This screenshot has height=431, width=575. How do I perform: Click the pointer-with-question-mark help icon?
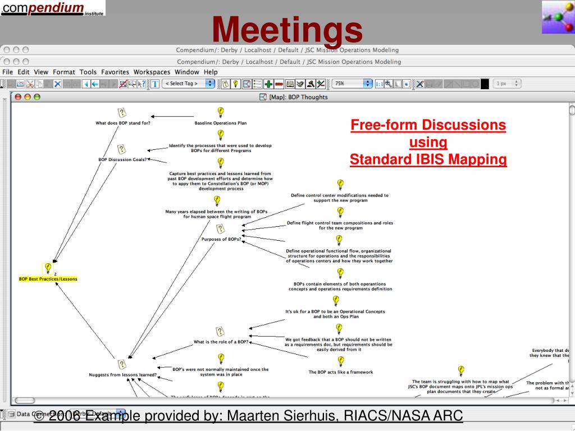tap(142, 84)
